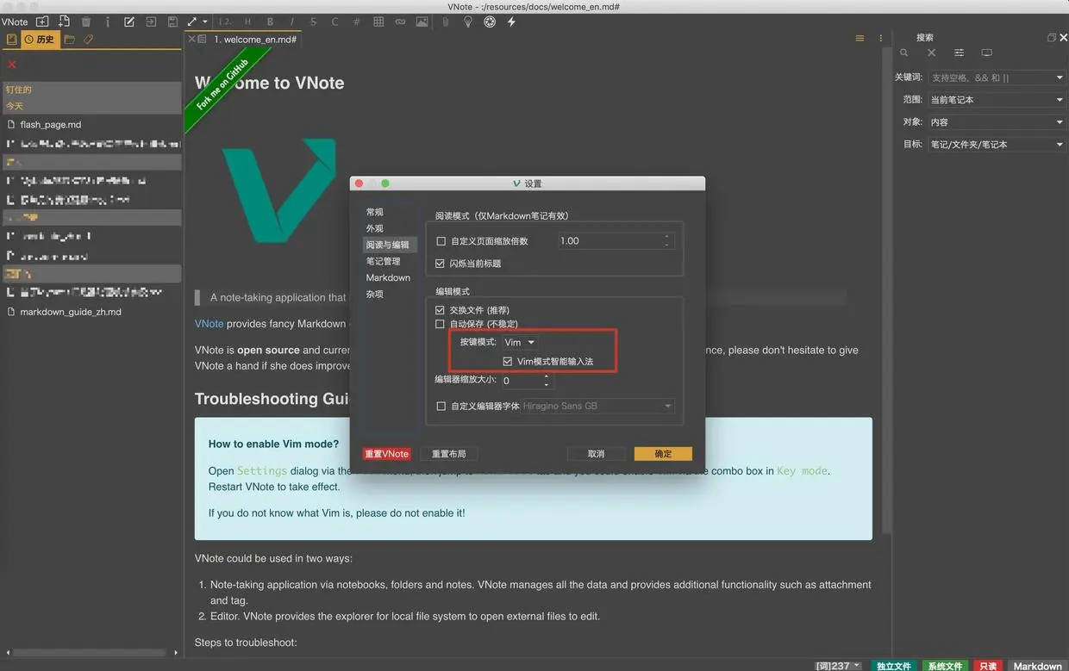Click the edit note pencil icon
1069x671 pixels.
129,22
